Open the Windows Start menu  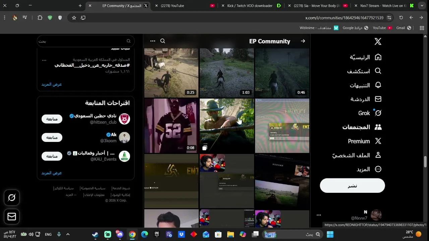[x=330, y=234]
